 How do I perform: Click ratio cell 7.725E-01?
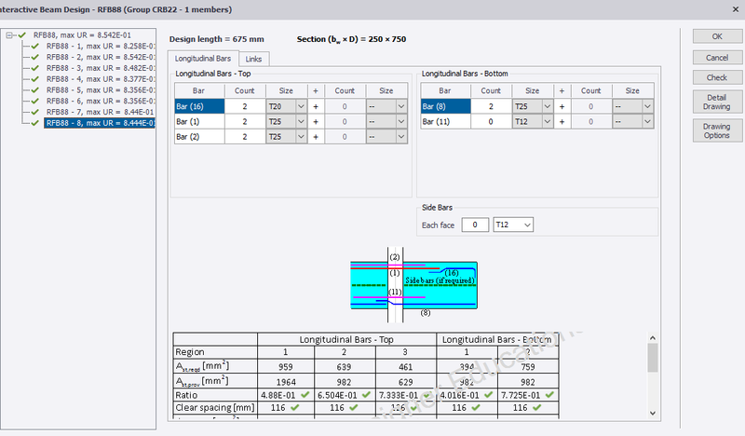528,395
